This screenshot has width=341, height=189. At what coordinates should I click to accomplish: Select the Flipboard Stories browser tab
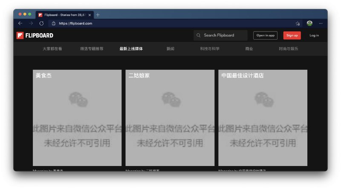[65, 15]
